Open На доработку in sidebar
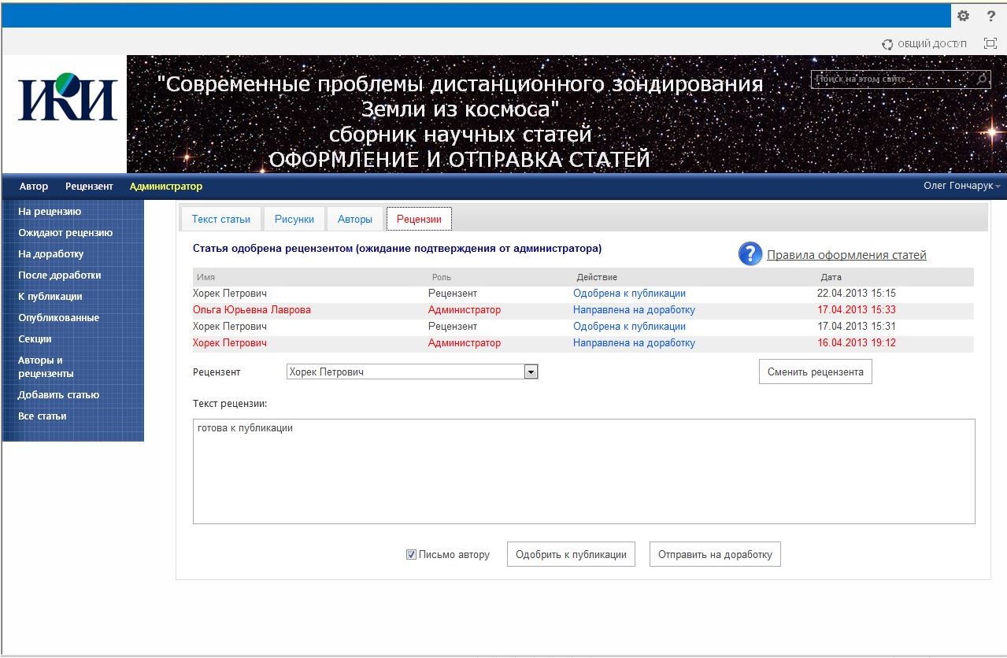1007x658 pixels. pyautogui.click(x=51, y=253)
